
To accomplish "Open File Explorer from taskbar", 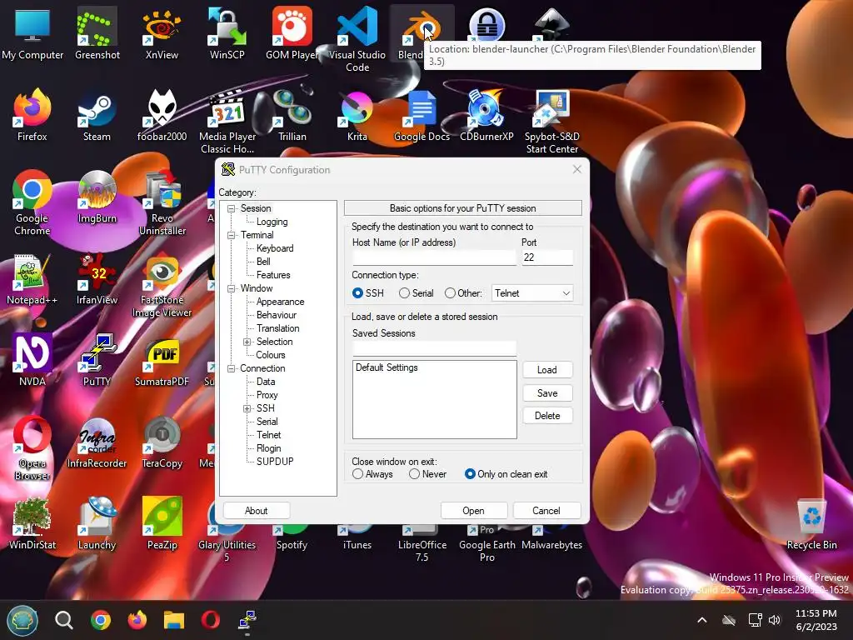I will (x=174, y=620).
